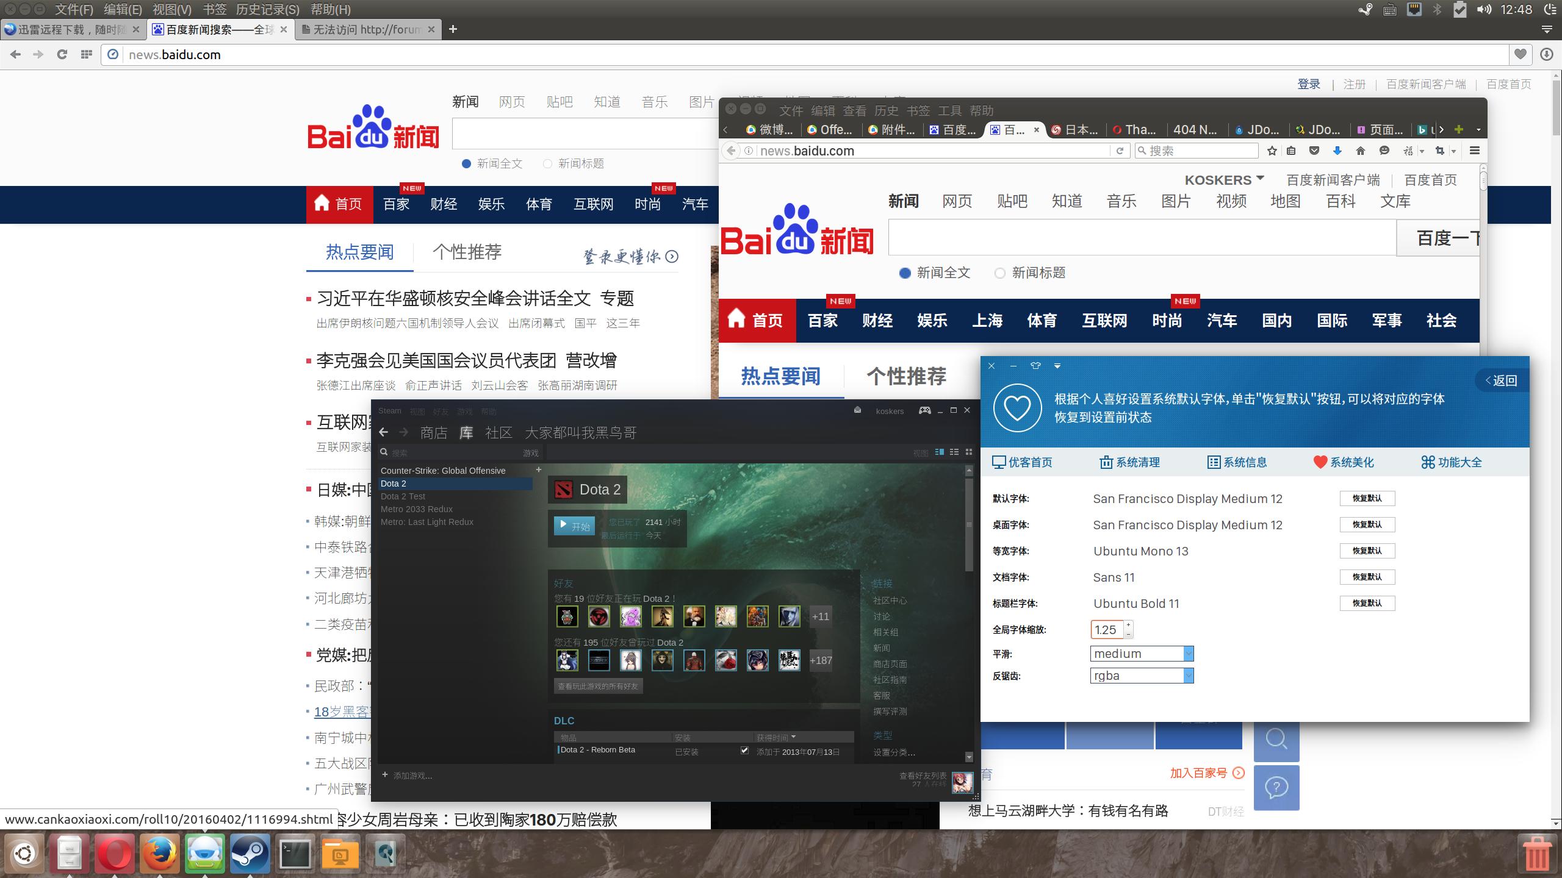The image size is (1562, 878).
Task: Open 反锯齿 rgba dropdown
Action: 1142,676
